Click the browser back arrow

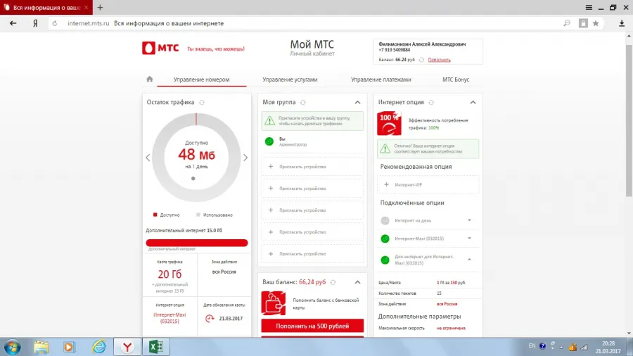tap(13, 23)
